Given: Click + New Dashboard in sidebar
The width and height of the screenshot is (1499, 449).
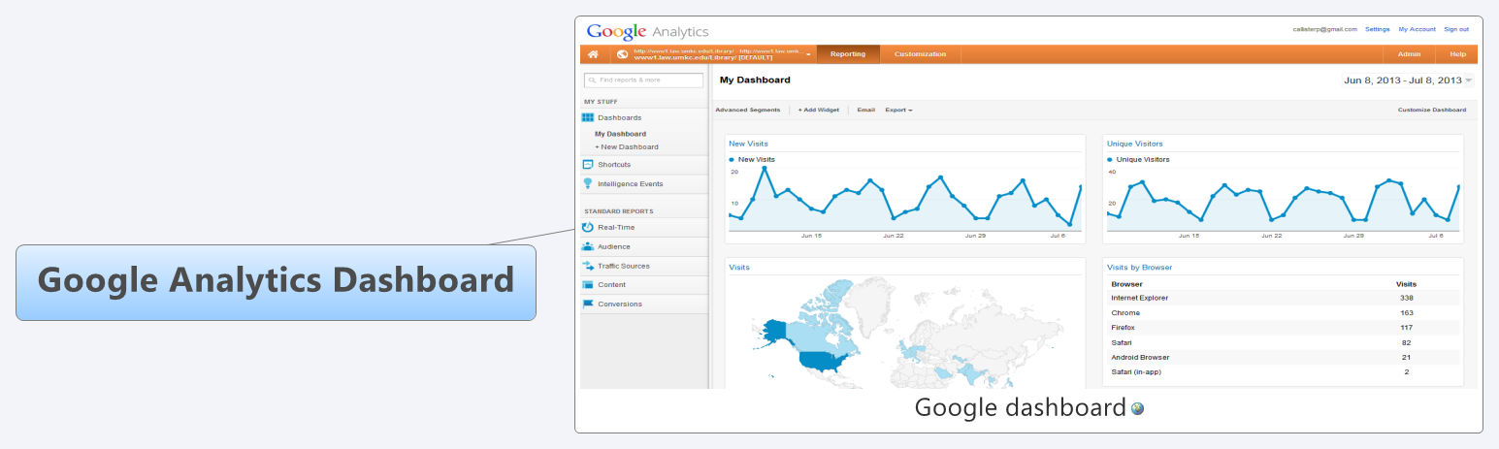Looking at the screenshot, I should pyautogui.click(x=627, y=146).
